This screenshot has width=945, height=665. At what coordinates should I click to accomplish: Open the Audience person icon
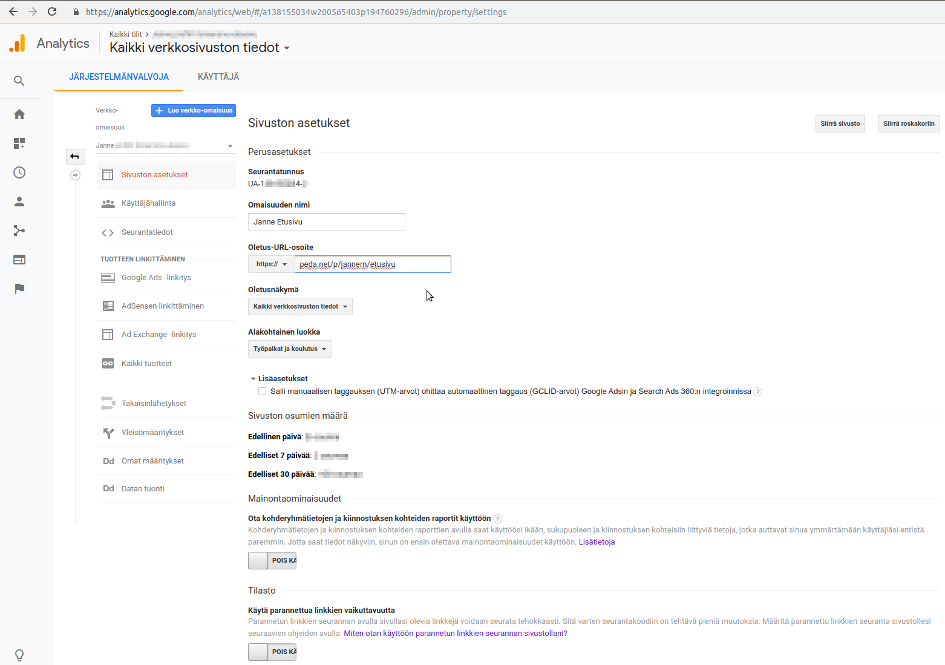pyautogui.click(x=19, y=201)
